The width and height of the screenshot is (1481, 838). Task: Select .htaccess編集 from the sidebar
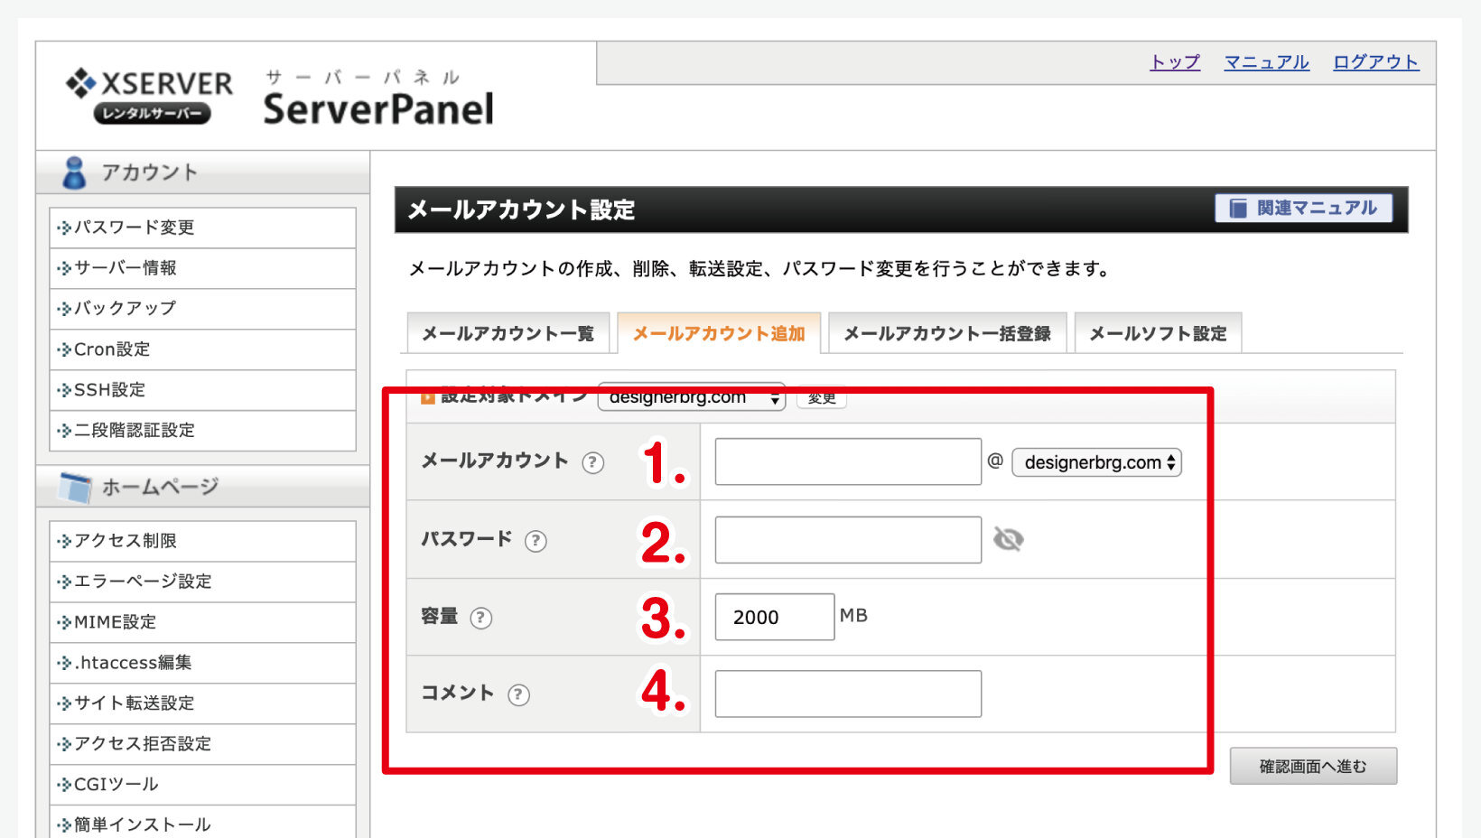pos(133,663)
